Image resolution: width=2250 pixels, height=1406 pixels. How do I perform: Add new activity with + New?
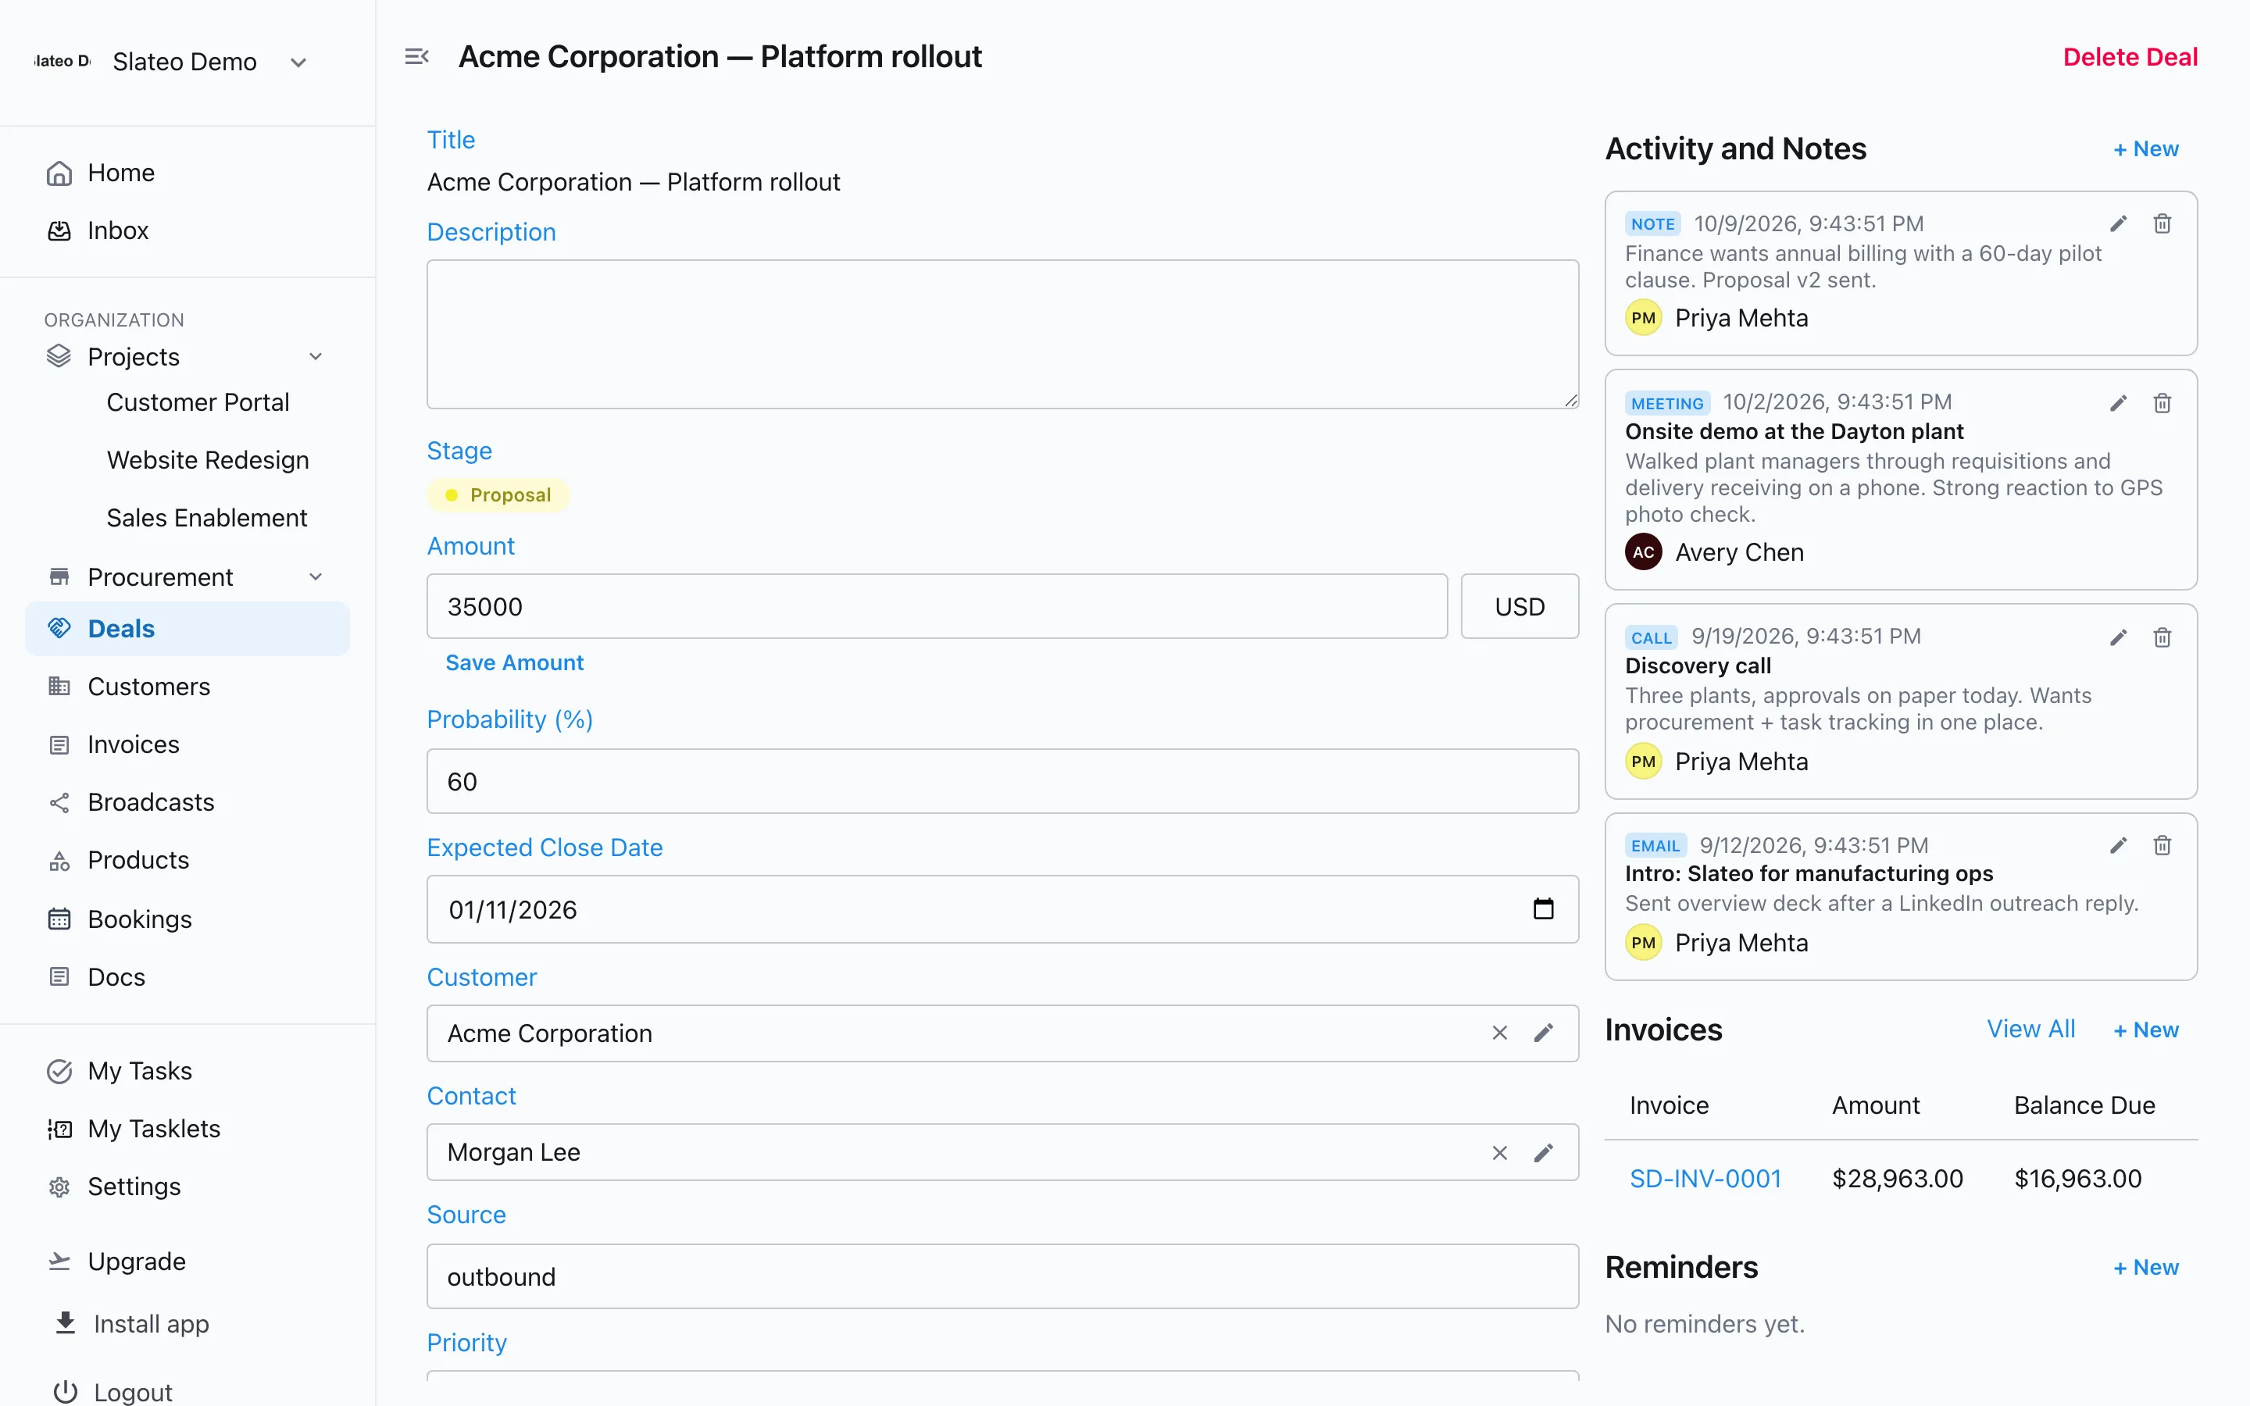pyautogui.click(x=2146, y=148)
